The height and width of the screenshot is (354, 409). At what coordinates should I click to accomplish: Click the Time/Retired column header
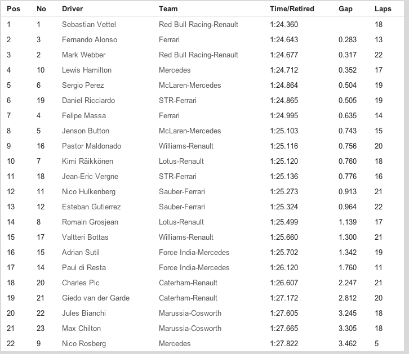[x=292, y=9]
